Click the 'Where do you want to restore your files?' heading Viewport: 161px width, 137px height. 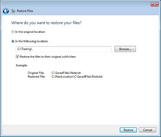(x=46, y=23)
